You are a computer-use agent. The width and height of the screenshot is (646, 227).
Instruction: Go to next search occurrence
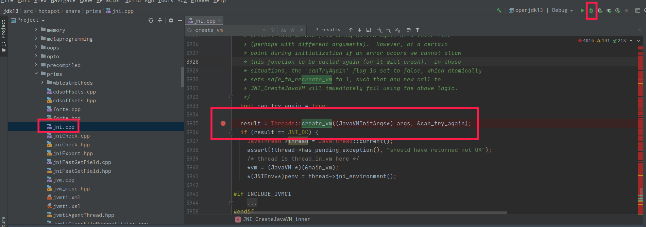(x=360, y=30)
